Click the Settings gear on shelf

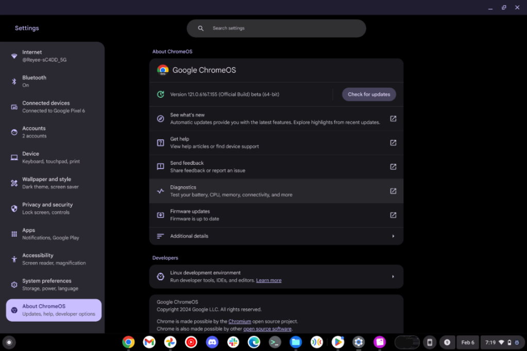359,342
